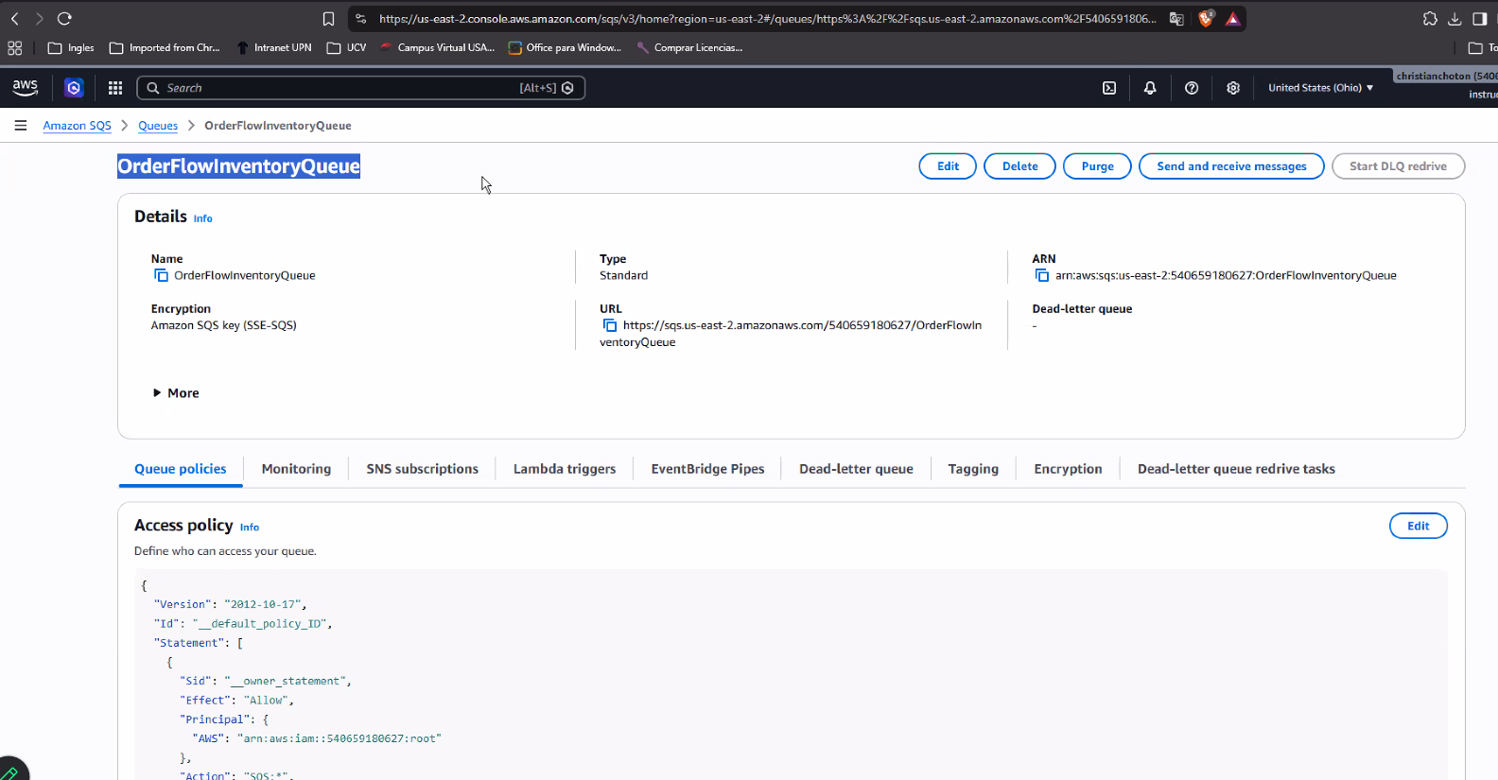Copy the queue ARN
Viewport: 1498px width, 780px height.
pyautogui.click(x=1042, y=275)
